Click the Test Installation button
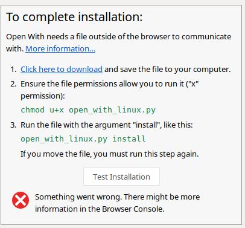 click(121, 177)
